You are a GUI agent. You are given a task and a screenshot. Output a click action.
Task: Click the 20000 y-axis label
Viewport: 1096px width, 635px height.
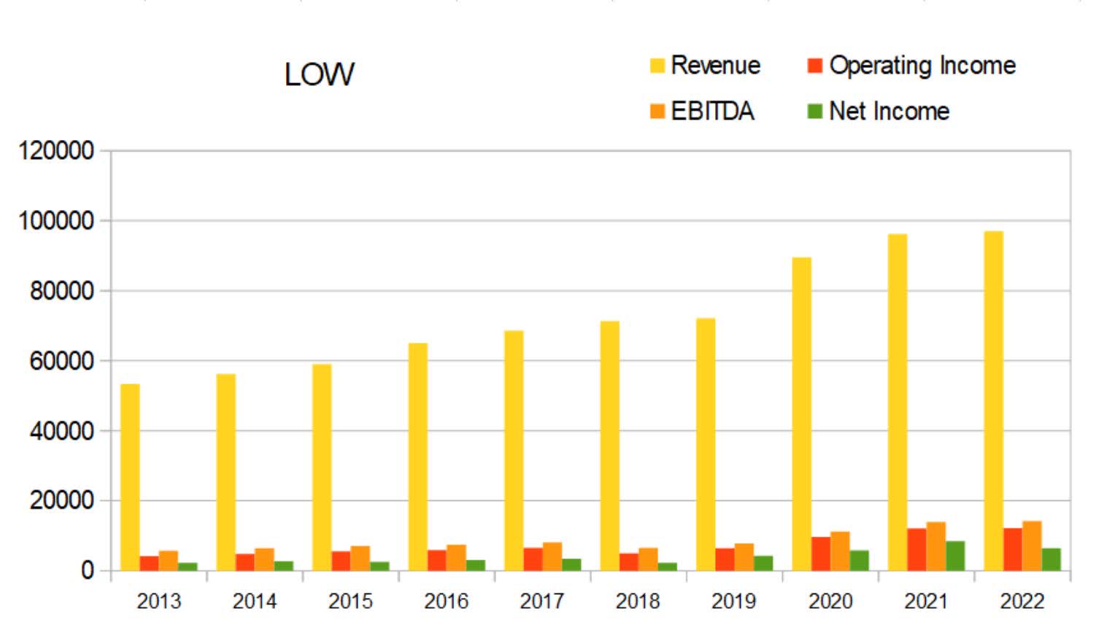[61, 501]
